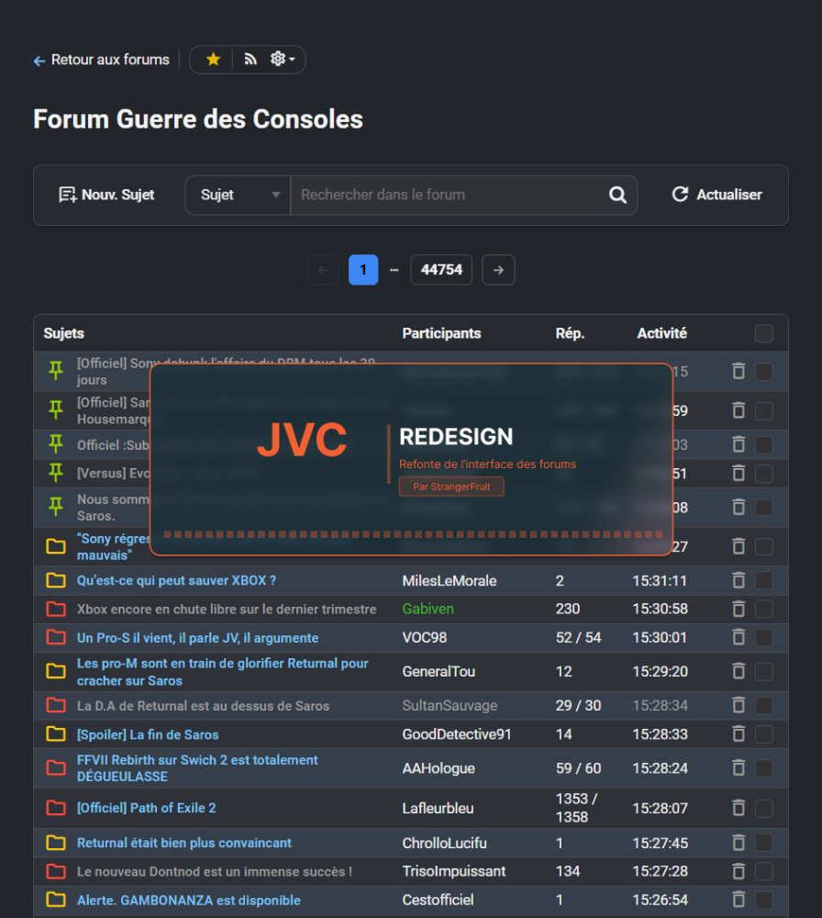Delete topic Les pro-M sont en train
This screenshot has width=822, height=918.
739,672
